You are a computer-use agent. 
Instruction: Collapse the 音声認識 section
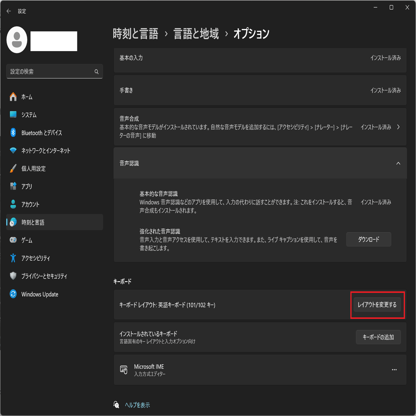[x=398, y=163]
